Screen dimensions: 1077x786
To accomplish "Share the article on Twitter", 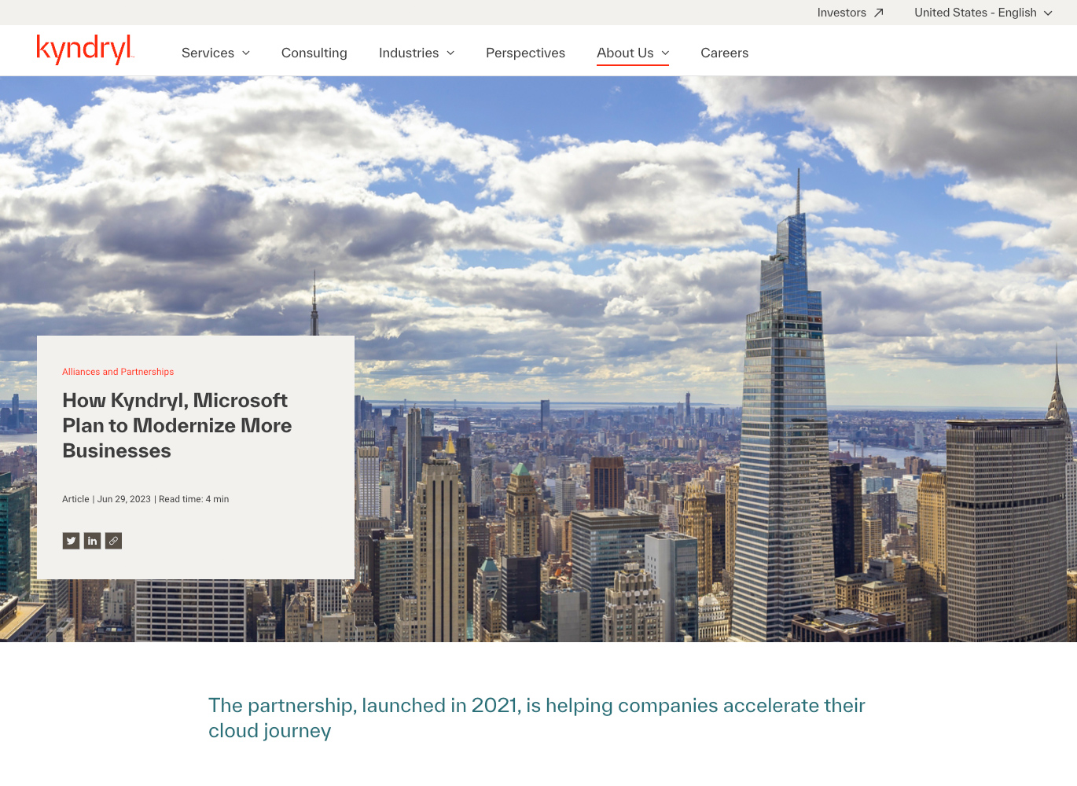I will pyautogui.click(x=71, y=541).
